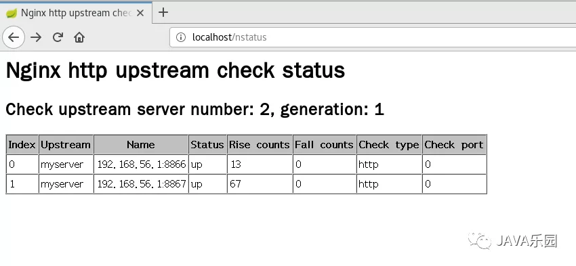
Task: Open a new tab with plus button
Action: tap(163, 12)
